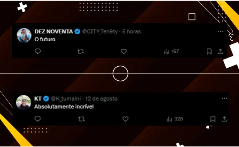Open KT's profile picture
Screen dimensions: 239x147
coord(23,102)
